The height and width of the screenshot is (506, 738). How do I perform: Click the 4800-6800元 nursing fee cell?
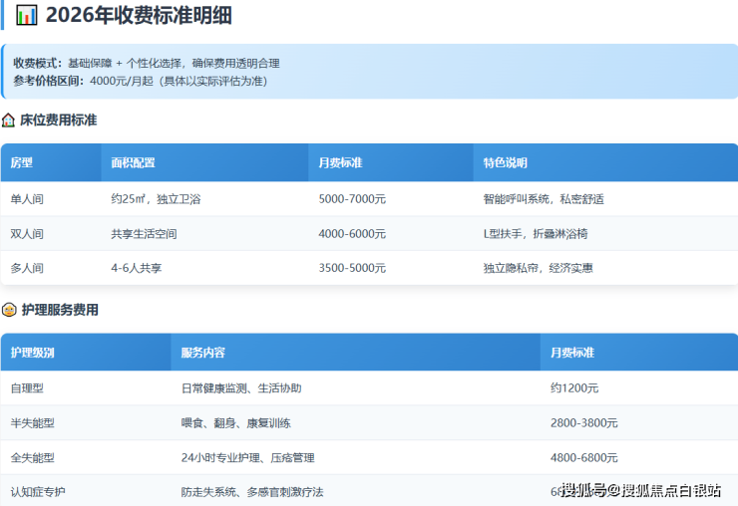[583, 458]
